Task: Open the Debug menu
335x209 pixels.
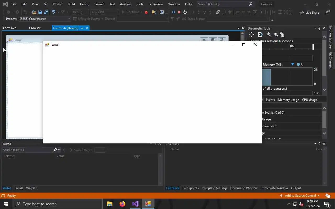Action: pyautogui.click(x=85, y=4)
